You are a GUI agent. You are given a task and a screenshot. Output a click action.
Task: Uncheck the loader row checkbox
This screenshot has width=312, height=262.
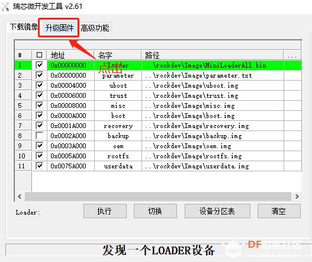(x=40, y=65)
